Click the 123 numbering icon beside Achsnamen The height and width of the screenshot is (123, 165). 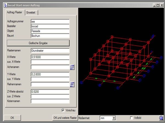click(x=72, y=67)
